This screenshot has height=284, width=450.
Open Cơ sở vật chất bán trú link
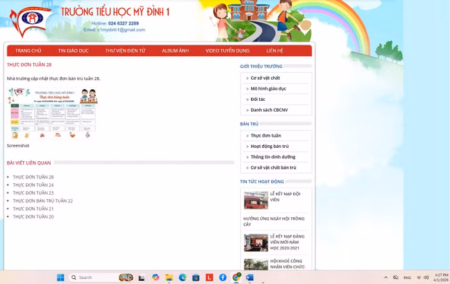pyautogui.click(x=273, y=168)
